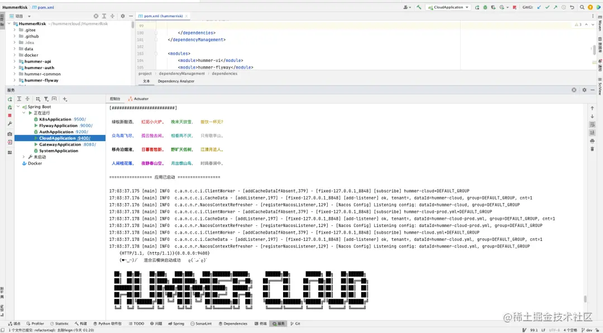Screen dimensions: 603x333
Task: Close the pom.xml (hummerrisk) editor tab
Action: [x=186, y=16]
